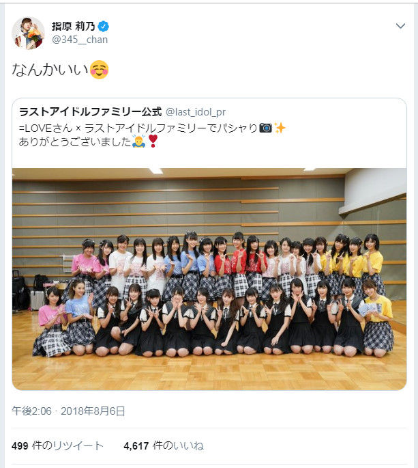Open the 指原 莉乃 display name link
The width and height of the screenshot is (418, 468).
pos(73,27)
